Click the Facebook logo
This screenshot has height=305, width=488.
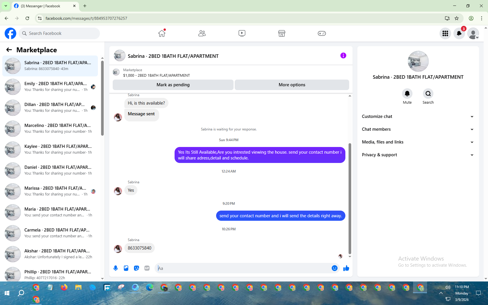click(x=10, y=33)
